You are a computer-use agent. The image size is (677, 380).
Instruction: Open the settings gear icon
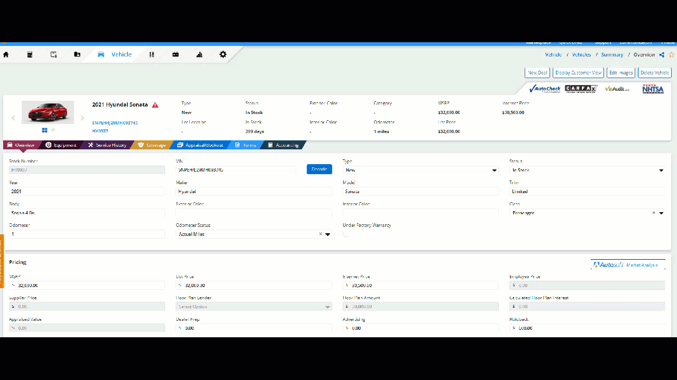click(223, 54)
